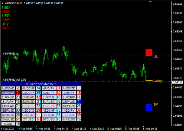Switch to the GBPCAD pair
The height and width of the screenshot is (131, 184).
[x=8, y=106]
